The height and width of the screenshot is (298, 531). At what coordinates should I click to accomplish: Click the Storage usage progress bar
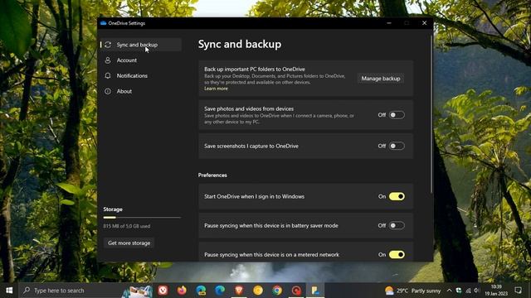142,218
